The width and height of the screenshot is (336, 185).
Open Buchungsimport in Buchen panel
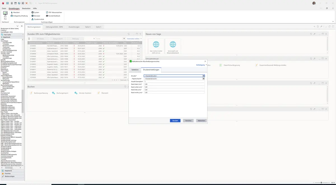tap(60, 93)
